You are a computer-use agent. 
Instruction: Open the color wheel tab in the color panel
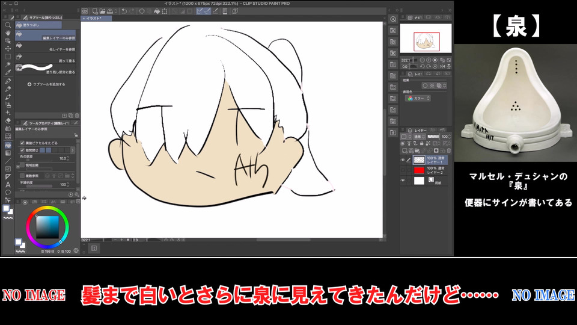pos(25,202)
